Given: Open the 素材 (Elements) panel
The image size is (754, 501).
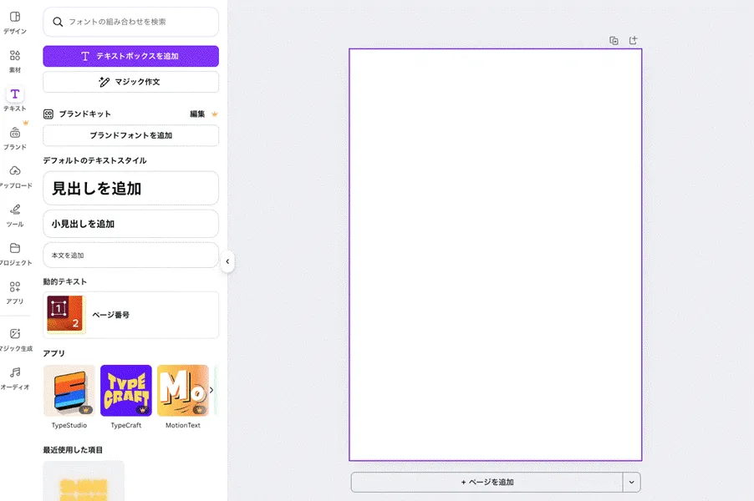Looking at the screenshot, I should pyautogui.click(x=14, y=60).
